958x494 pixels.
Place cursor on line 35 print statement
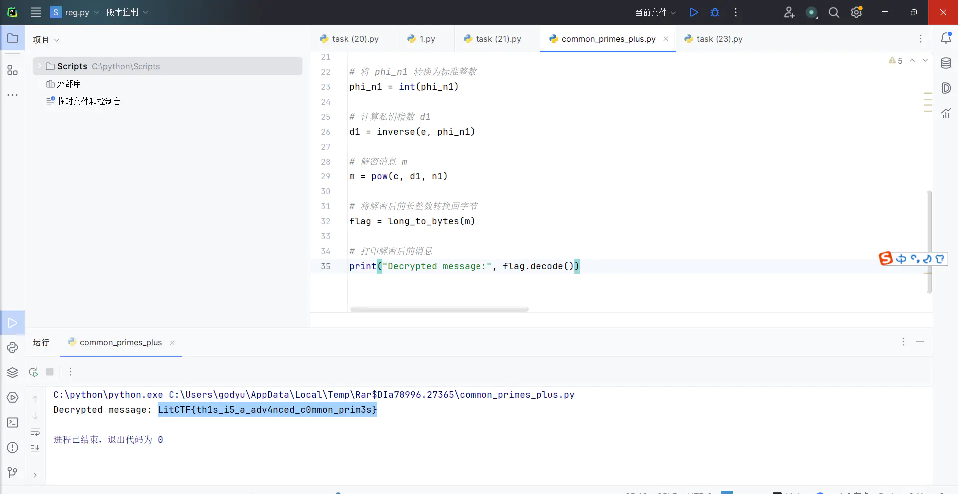[465, 266]
